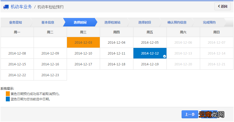The width and height of the screenshot is (234, 122).
Task: Click the orange legend color swatch
Action: [x=8, y=94]
